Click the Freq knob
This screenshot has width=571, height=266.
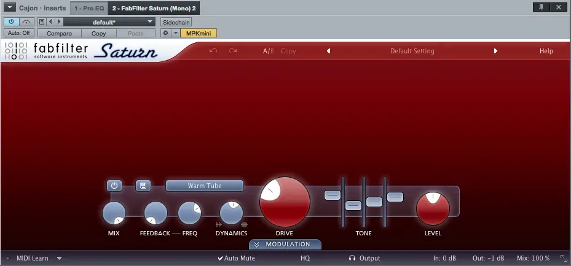coord(190,213)
